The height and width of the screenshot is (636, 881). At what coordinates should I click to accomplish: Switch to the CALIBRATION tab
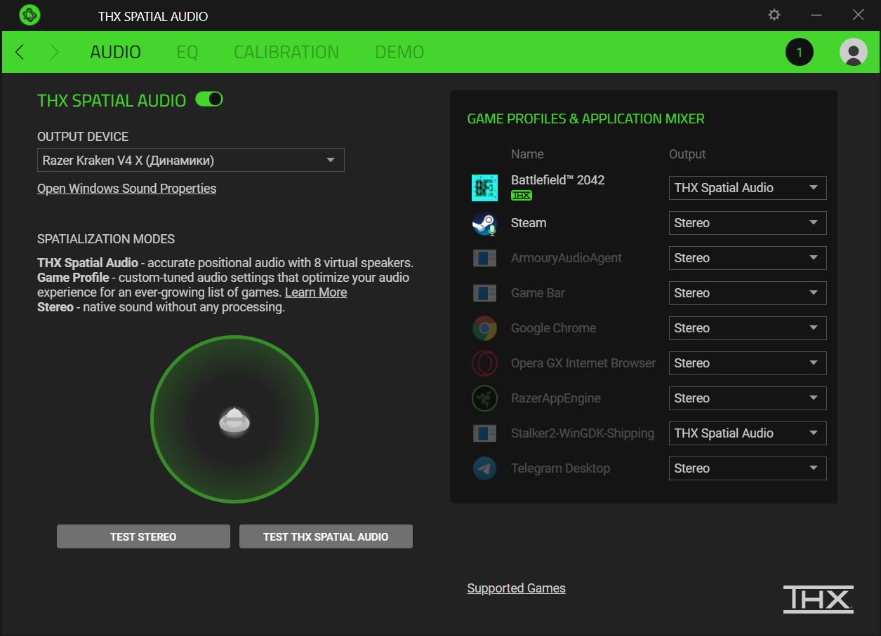pos(286,52)
